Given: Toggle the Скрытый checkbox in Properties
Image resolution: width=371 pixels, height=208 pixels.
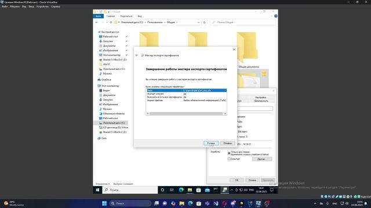Looking at the screenshot, I should [x=229, y=159].
